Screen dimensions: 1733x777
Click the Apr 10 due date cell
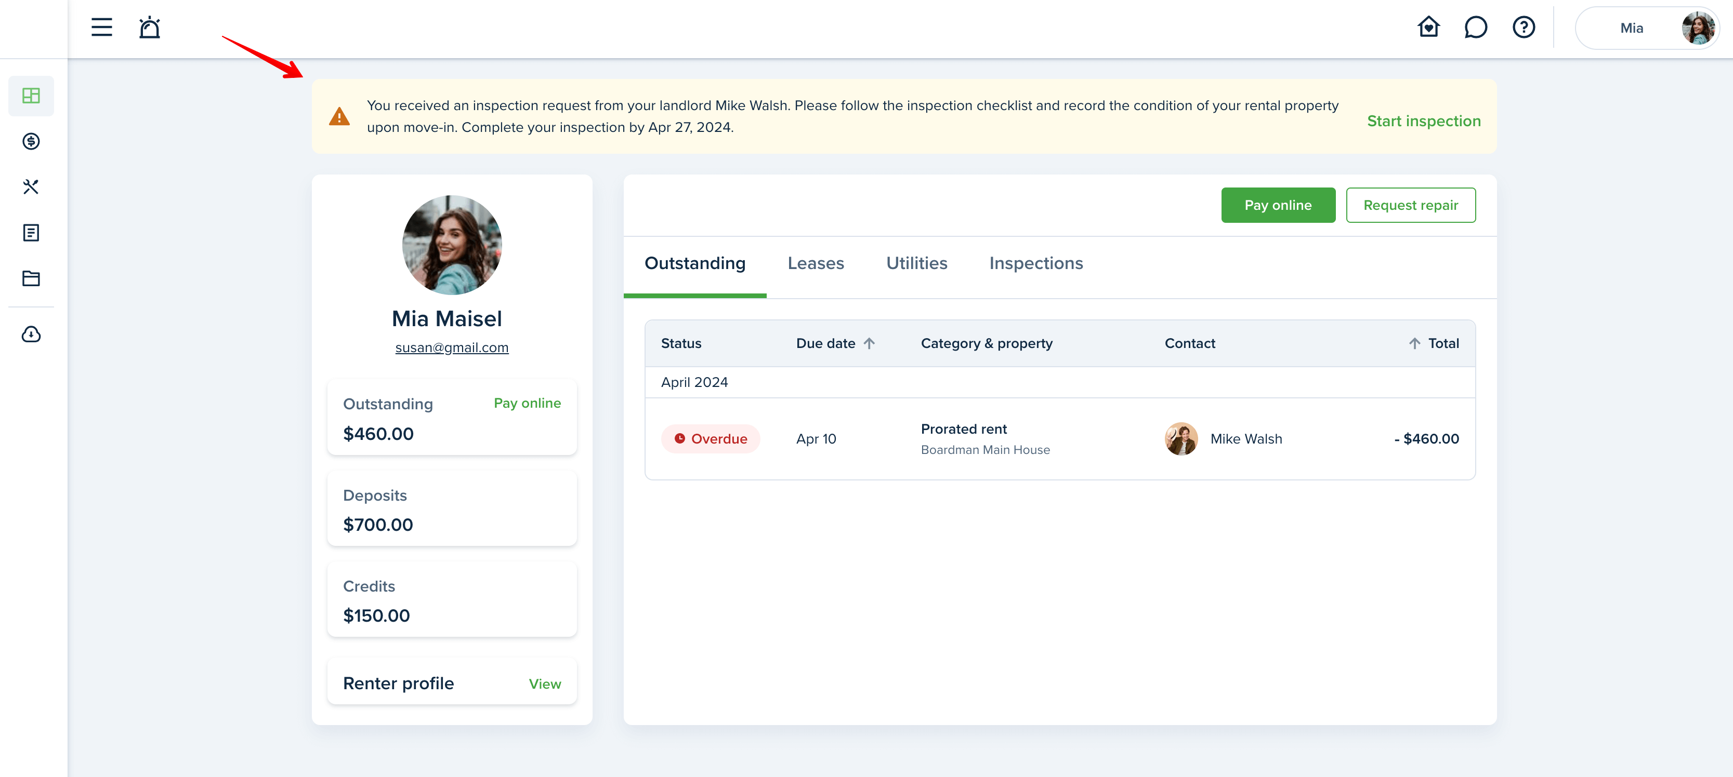click(x=816, y=439)
